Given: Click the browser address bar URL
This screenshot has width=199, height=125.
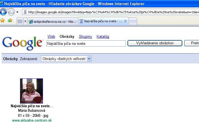Looking at the screenshot, I should tap(113, 12).
